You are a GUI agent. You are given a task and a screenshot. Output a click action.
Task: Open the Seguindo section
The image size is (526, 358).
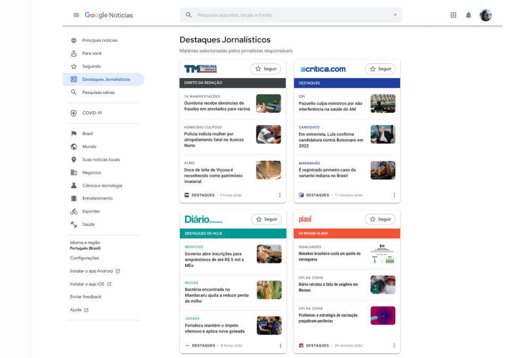tap(91, 67)
